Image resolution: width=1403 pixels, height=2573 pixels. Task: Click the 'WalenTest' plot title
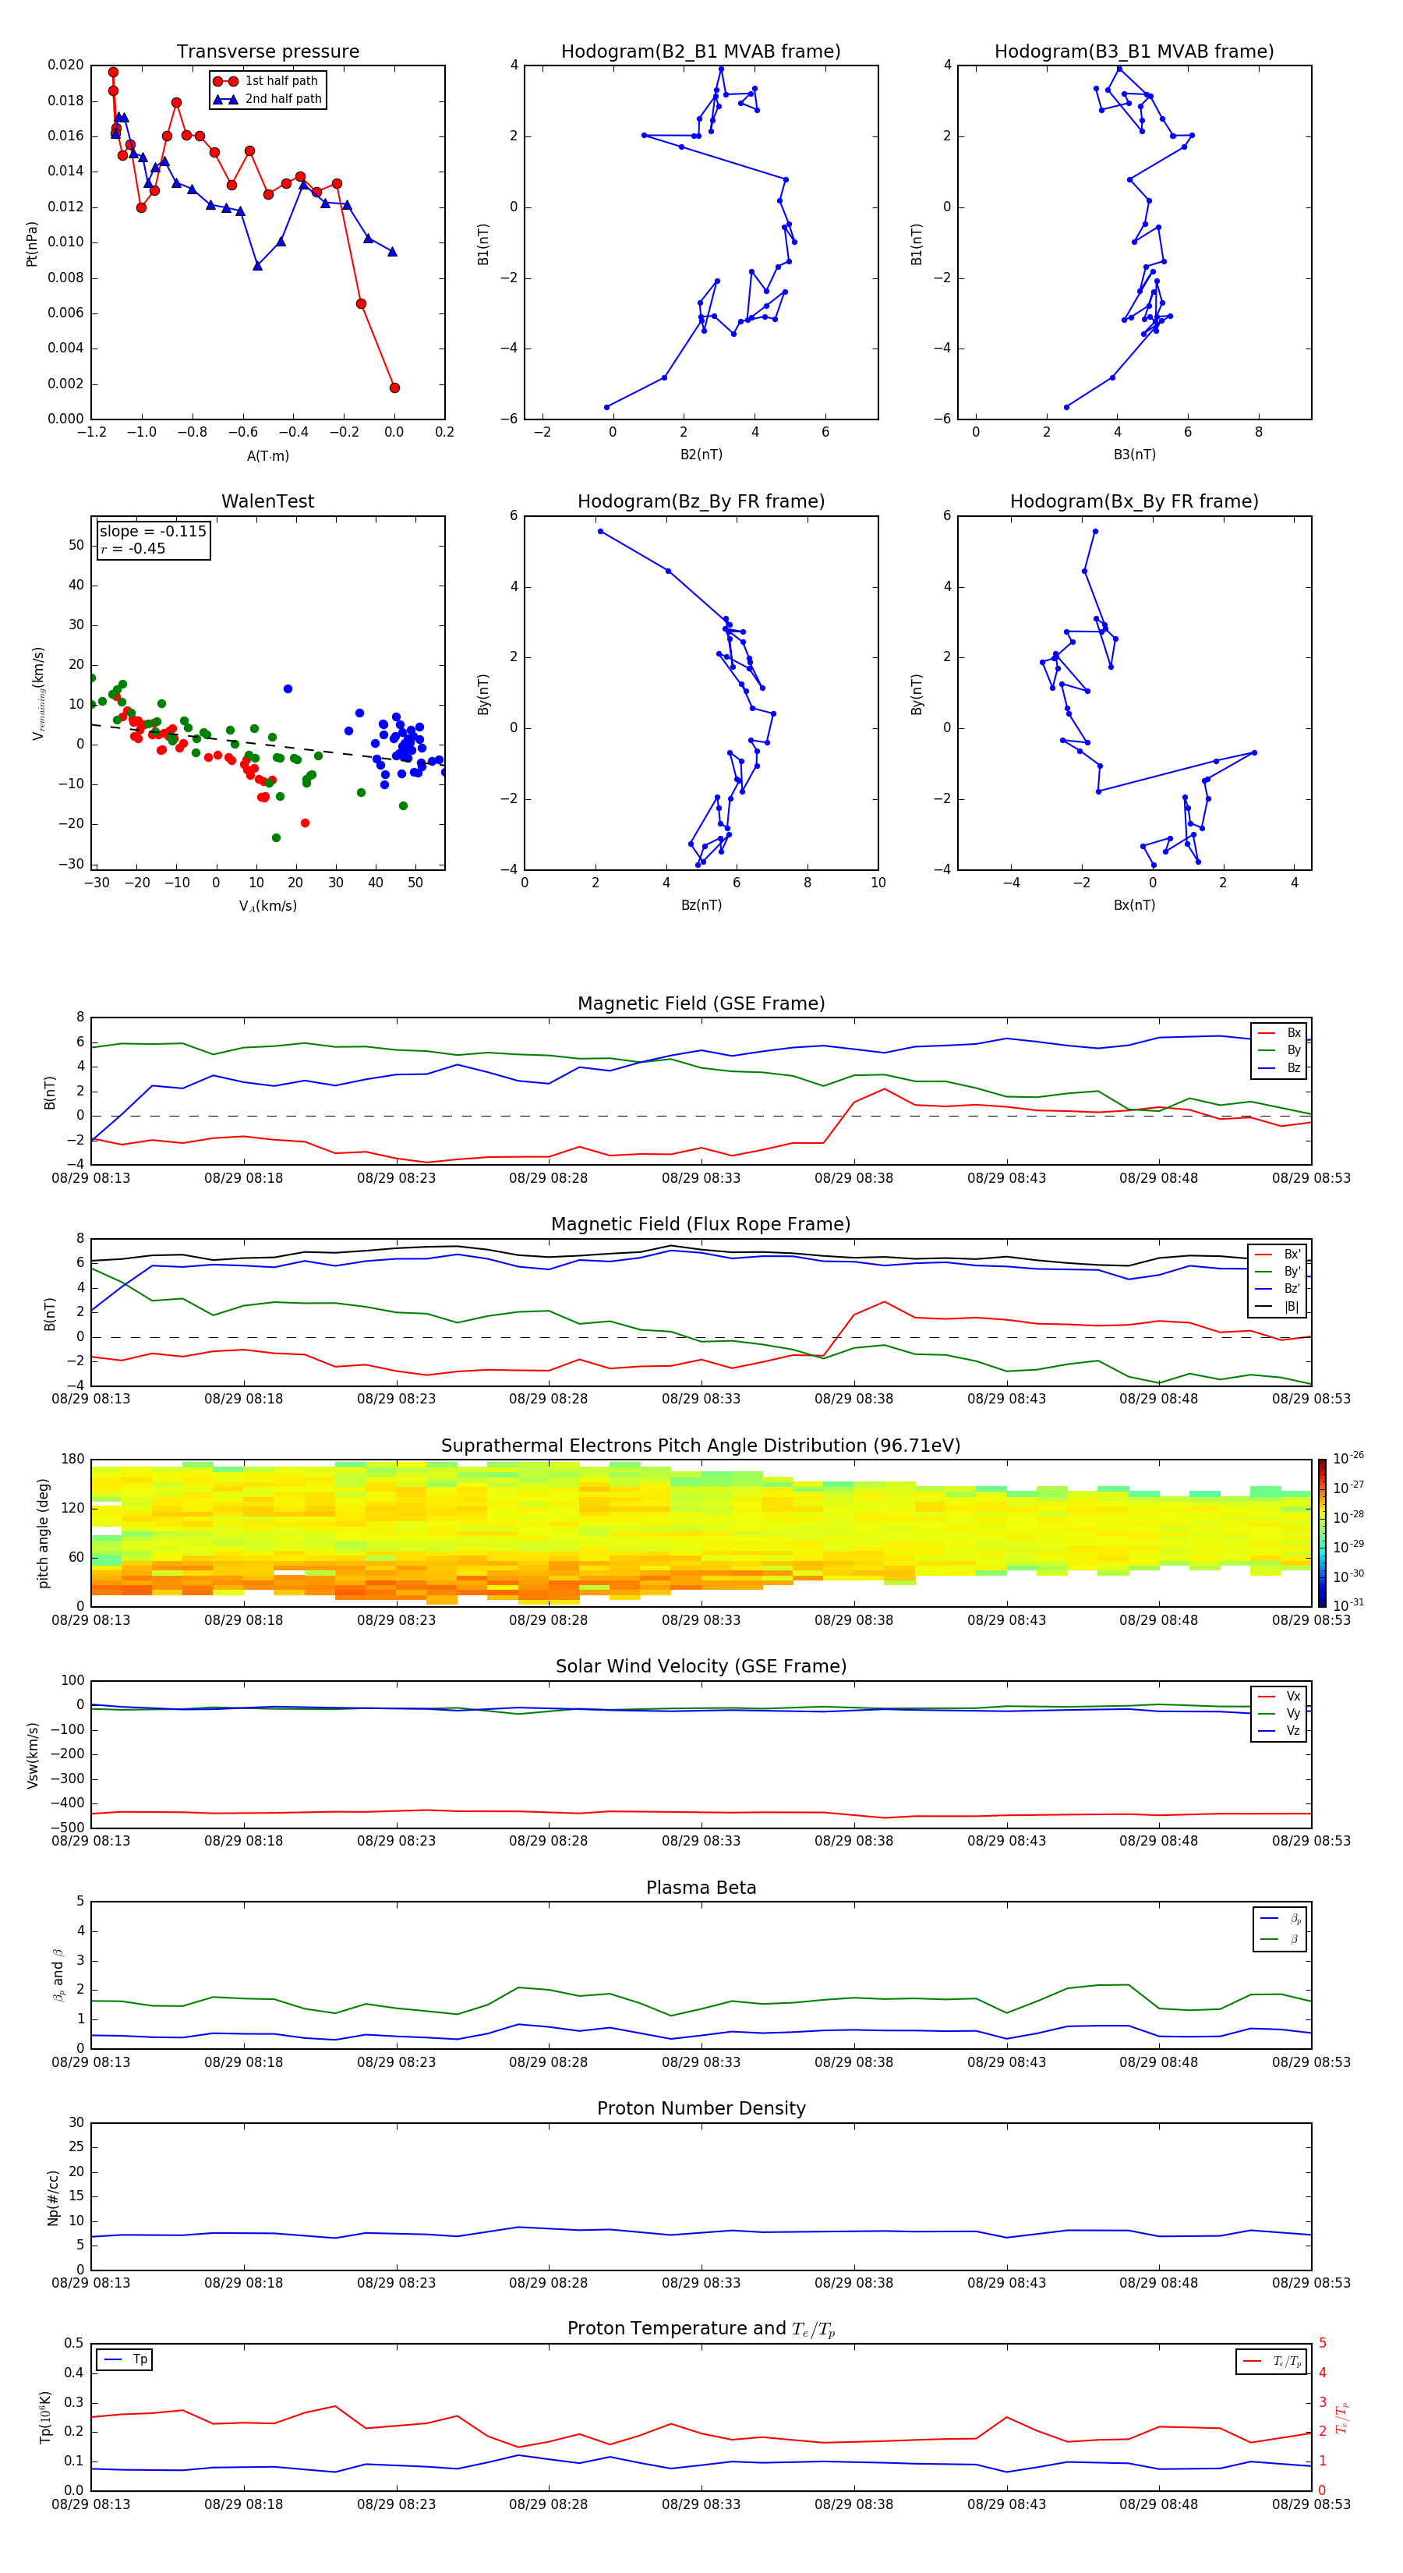267,501
